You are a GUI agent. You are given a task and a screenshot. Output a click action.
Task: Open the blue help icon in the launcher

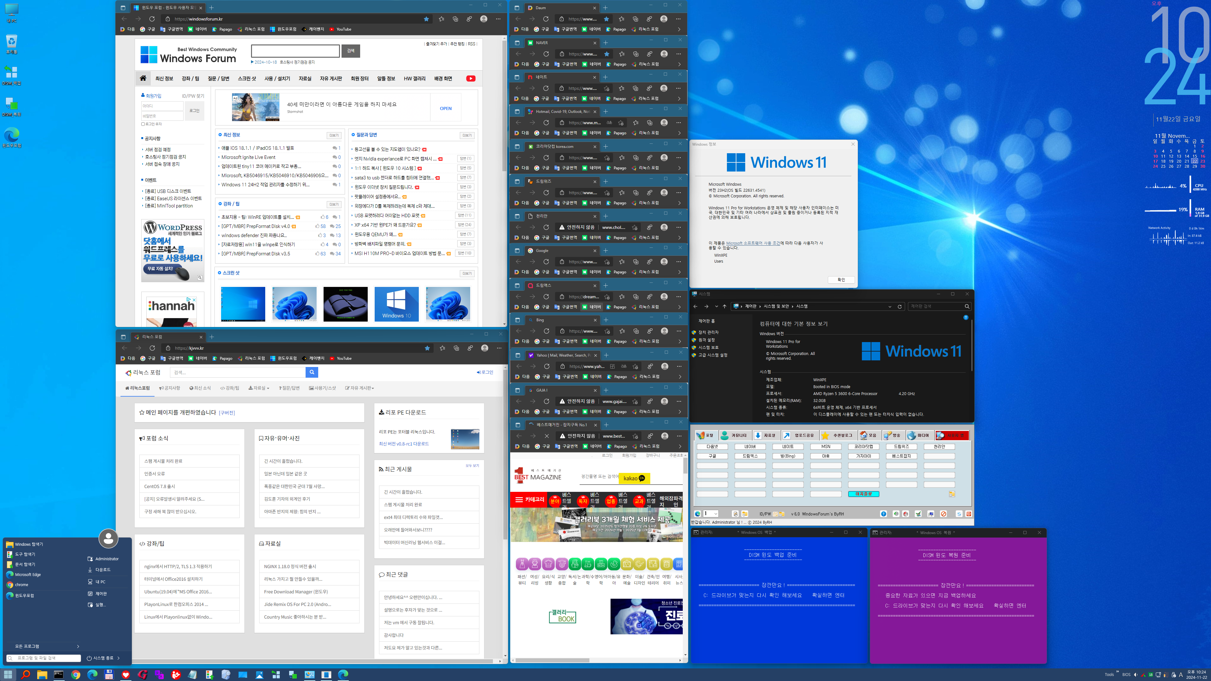(883, 514)
